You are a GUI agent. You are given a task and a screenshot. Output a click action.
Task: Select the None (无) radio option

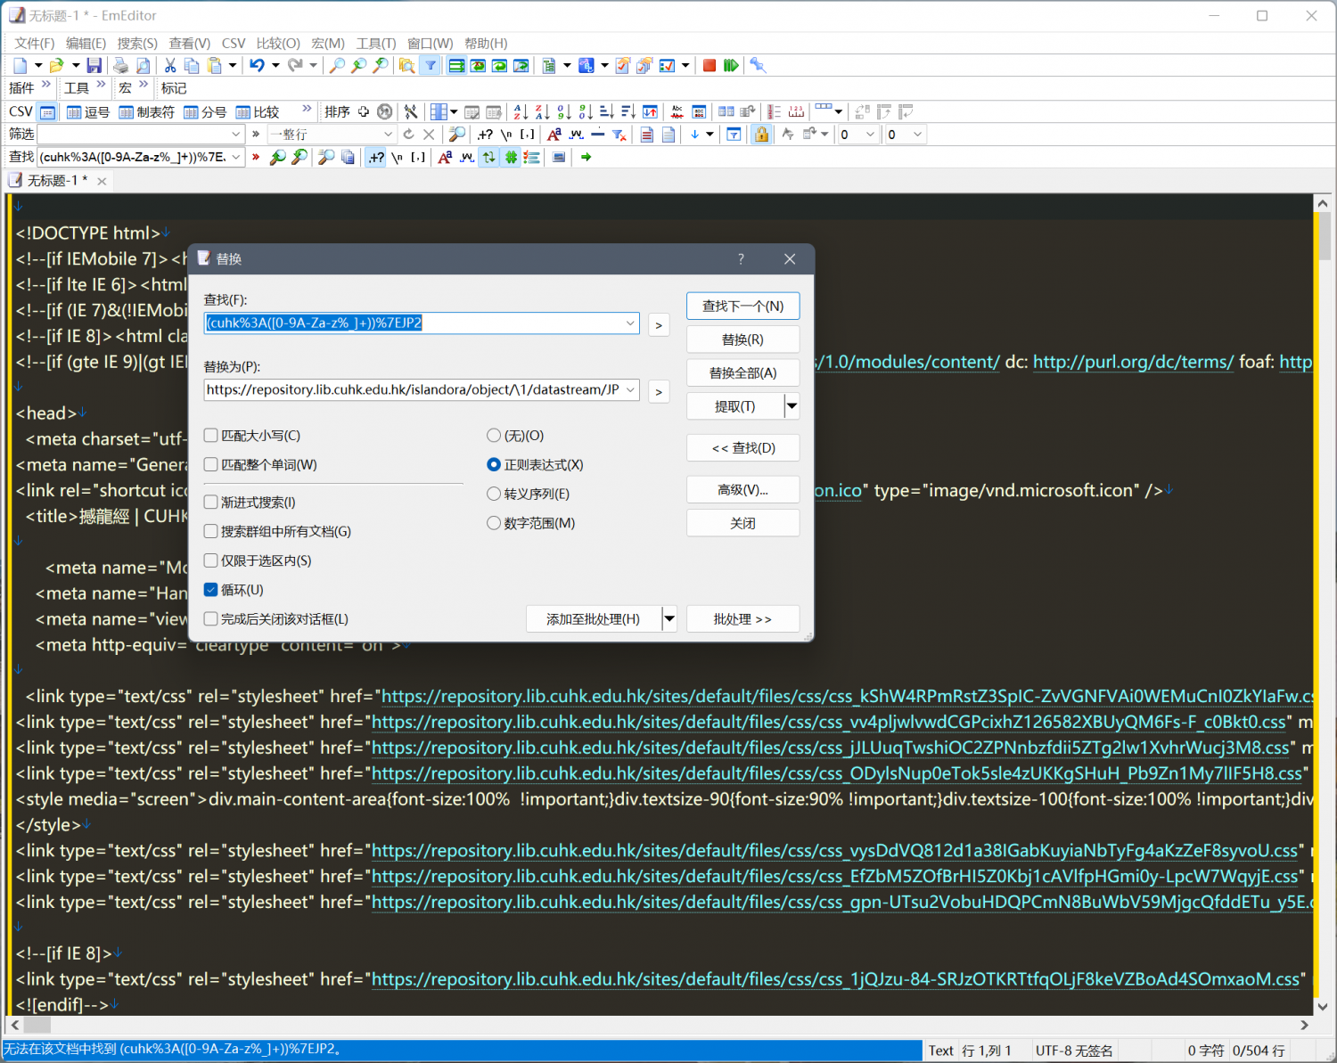coord(494,436)
